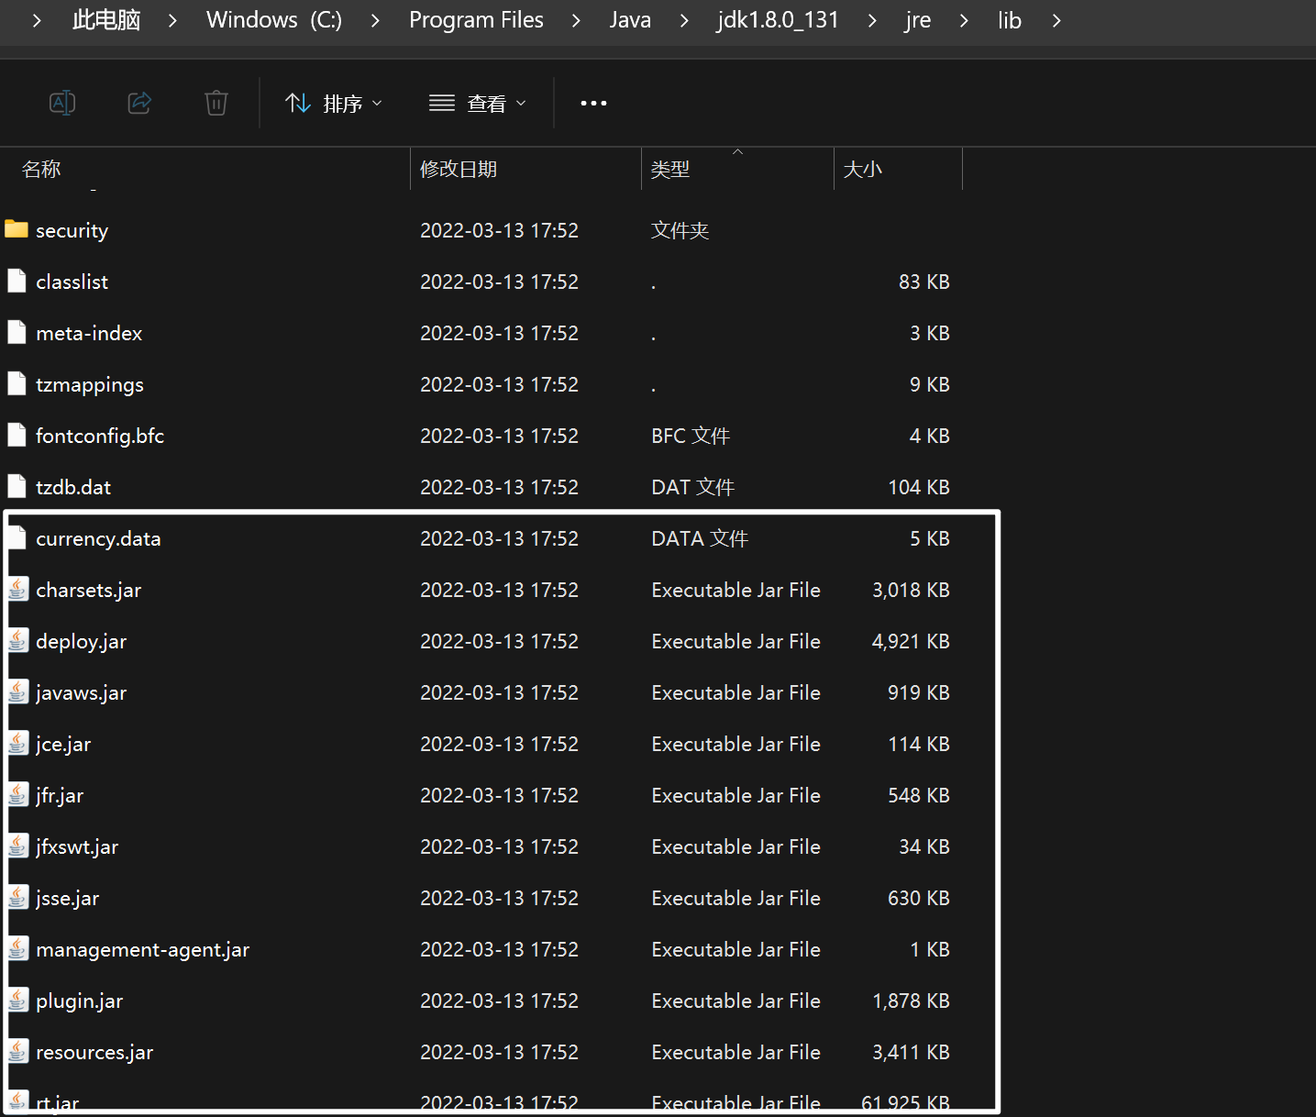Sort by the Name (名称) column header
1316x1117 pixels.
(x=41, y=169)
